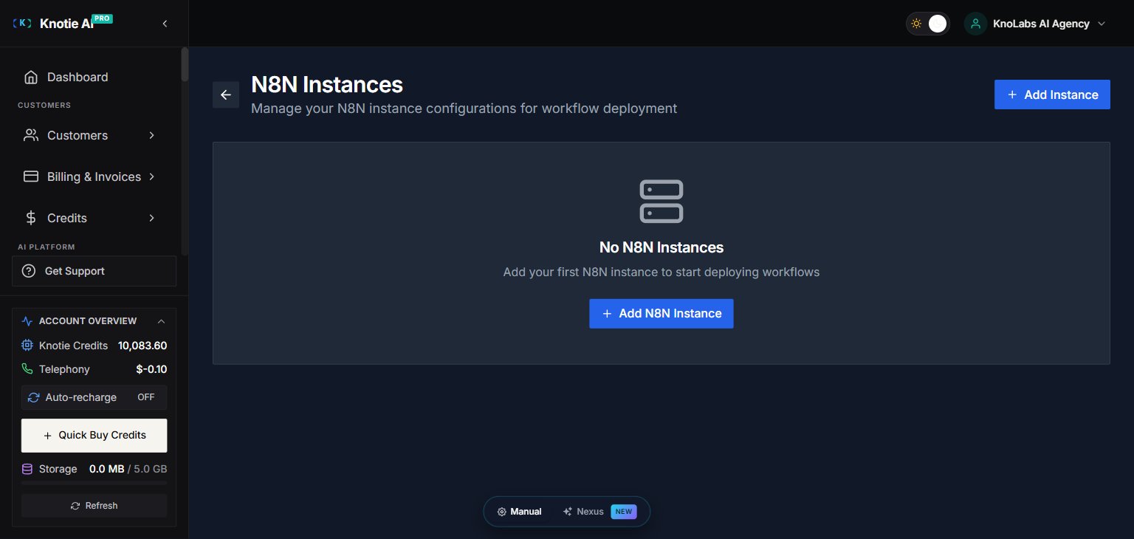Open the Dashboard home icon

tap(31, 77)
